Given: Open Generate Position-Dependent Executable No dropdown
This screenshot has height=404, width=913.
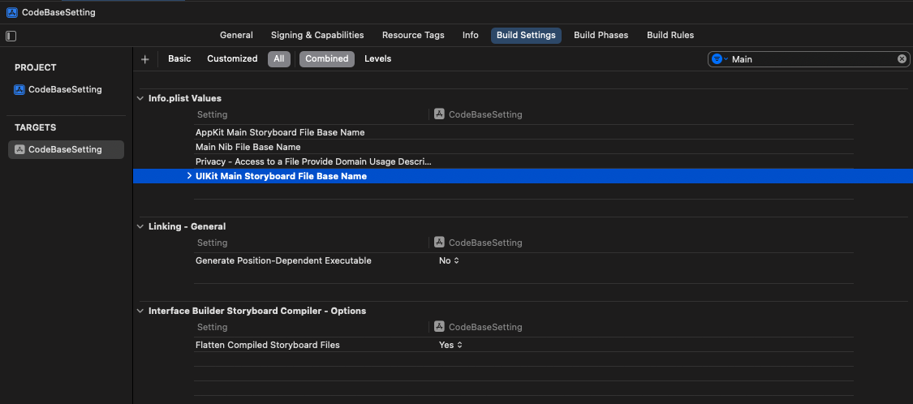Looking at the screenshot, I should 449,260.
